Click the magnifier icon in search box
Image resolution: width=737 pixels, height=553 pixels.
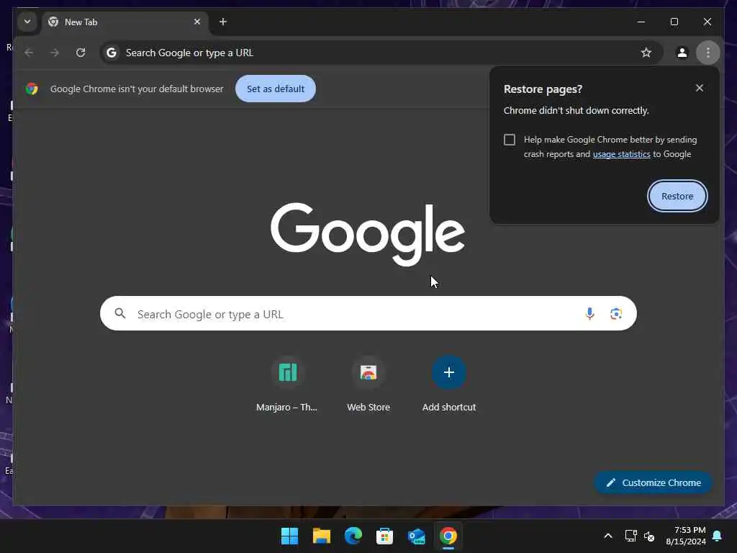click(x=120, y=313)
